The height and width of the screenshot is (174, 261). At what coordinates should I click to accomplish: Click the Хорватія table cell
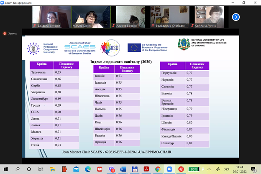pos(41,138)
